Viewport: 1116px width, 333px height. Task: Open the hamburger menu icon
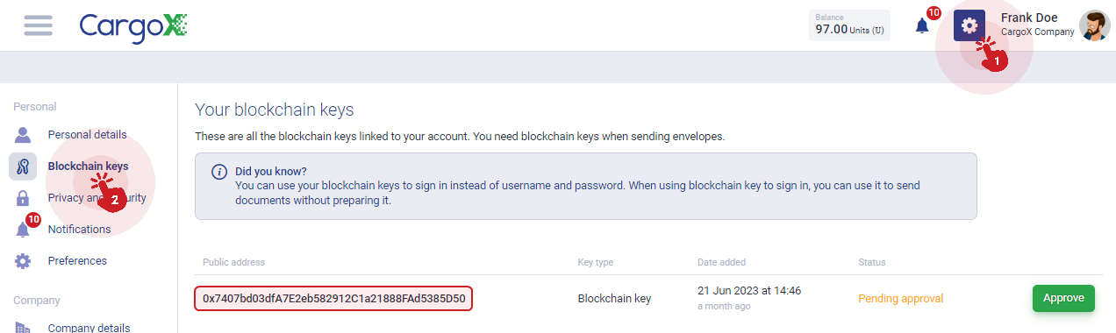(x=39, y=25)
